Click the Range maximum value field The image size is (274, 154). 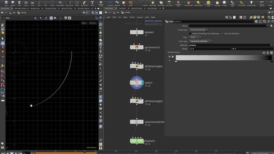(x=252, y=49)
